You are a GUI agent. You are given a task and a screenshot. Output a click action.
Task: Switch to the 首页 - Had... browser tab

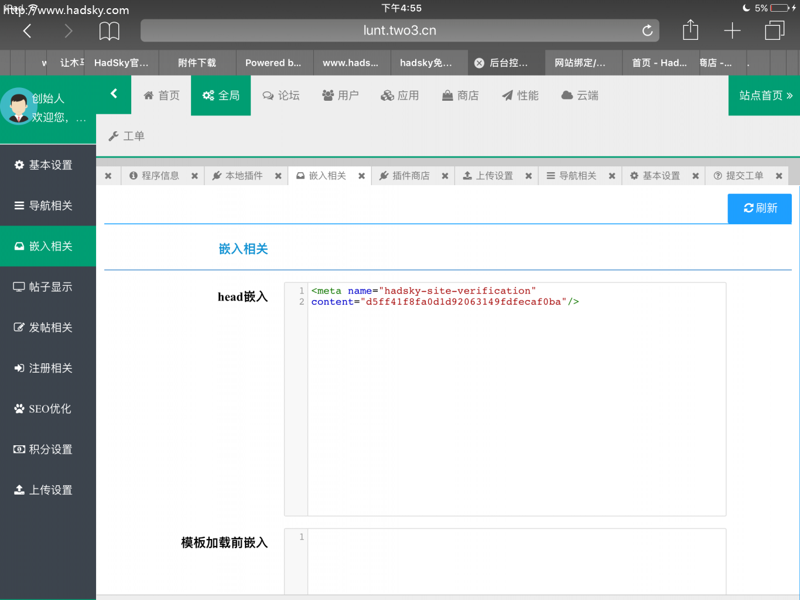pyautogui.click(x=660, y=63)
